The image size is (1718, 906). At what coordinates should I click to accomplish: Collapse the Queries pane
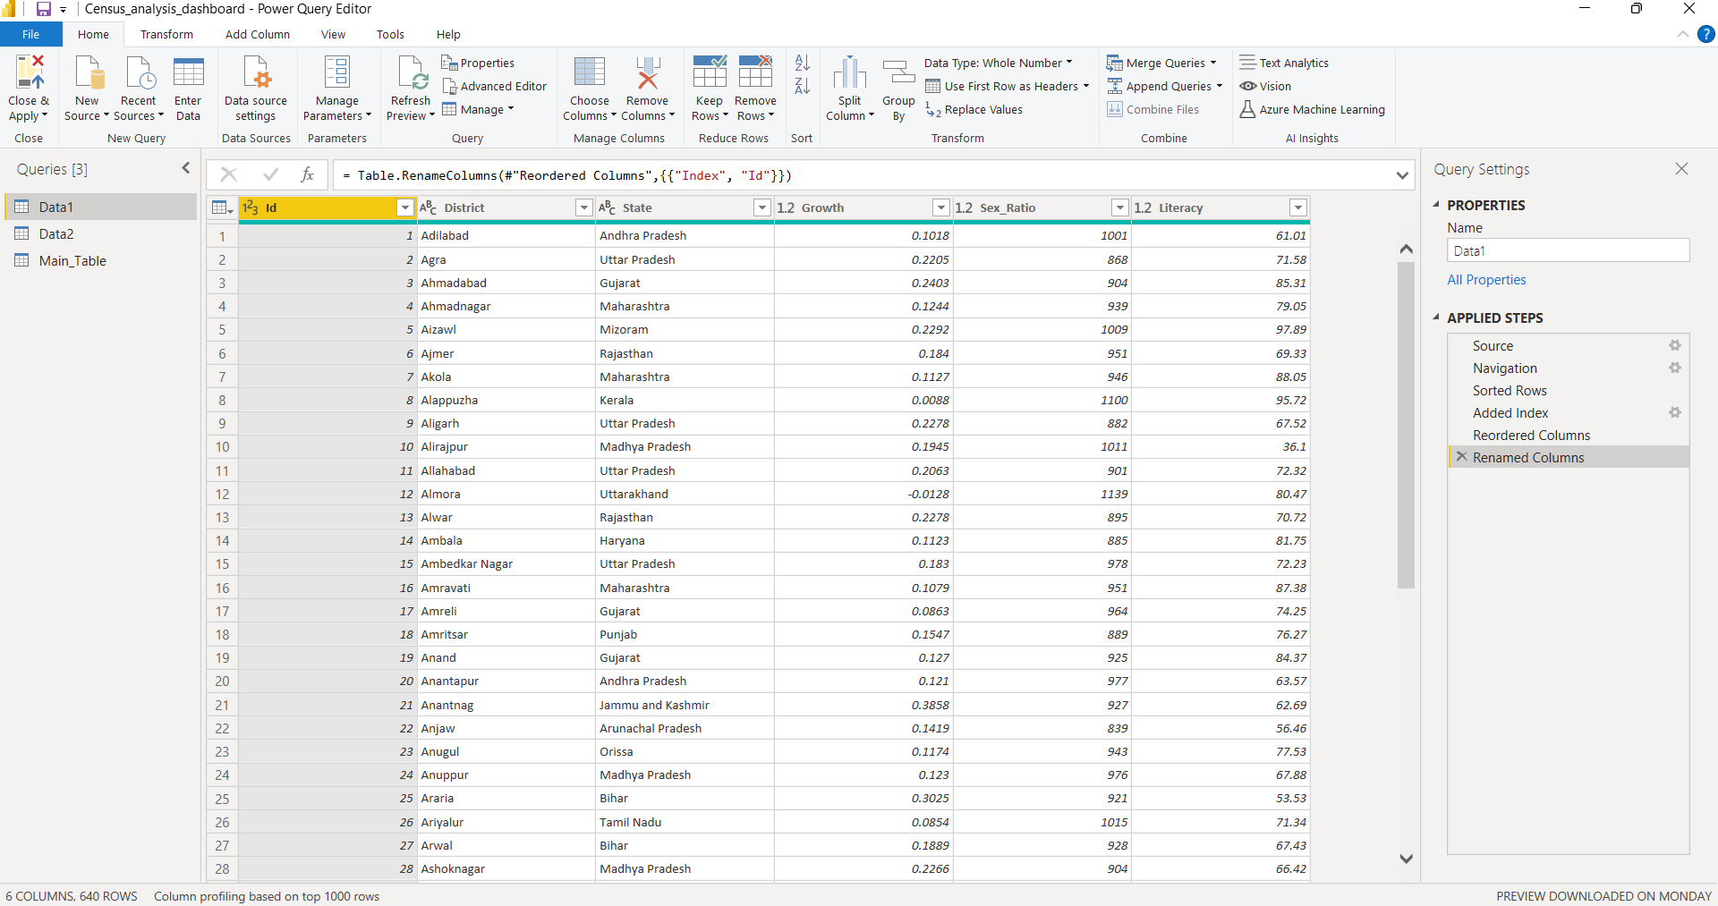point(185,168)
